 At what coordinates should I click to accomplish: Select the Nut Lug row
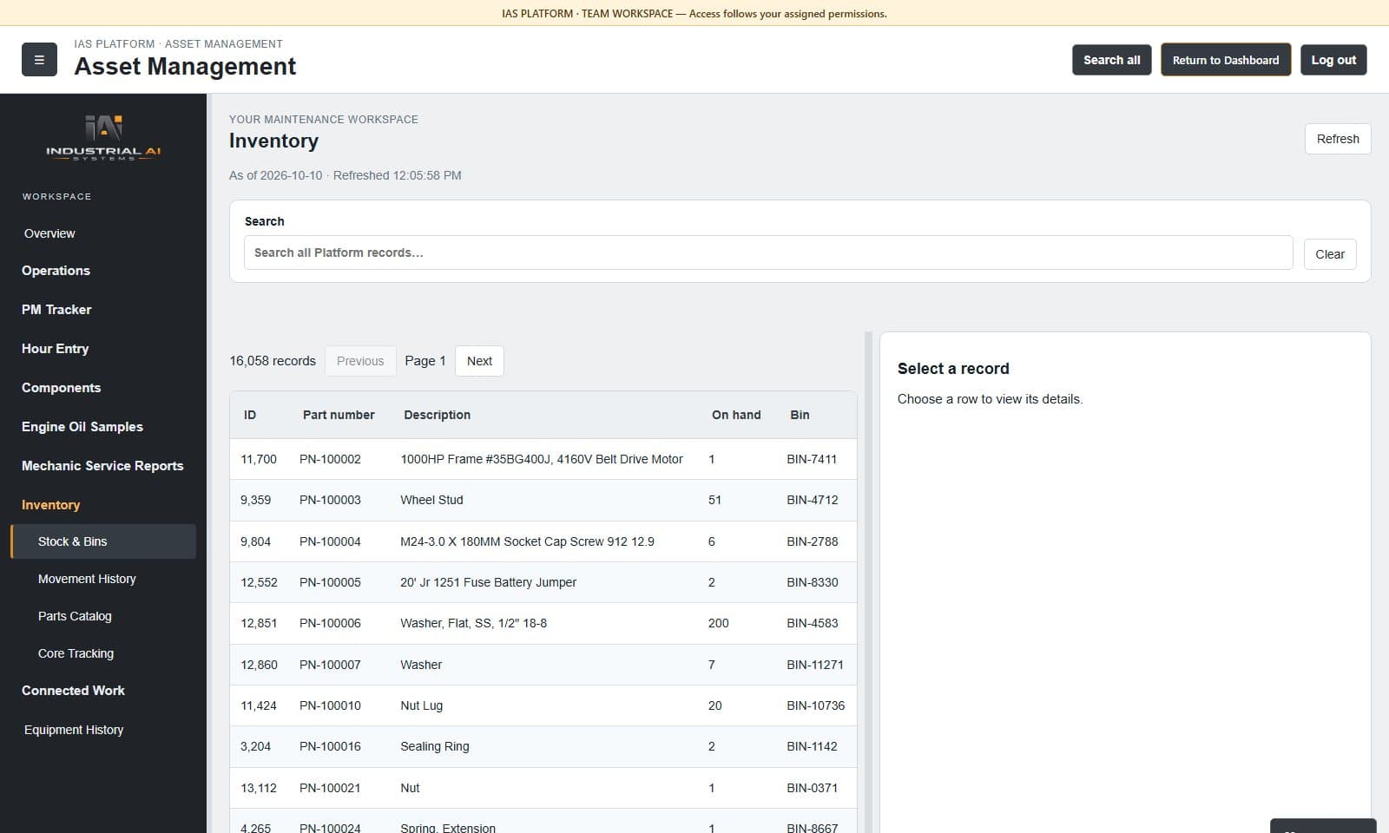[x=543, y=705]
